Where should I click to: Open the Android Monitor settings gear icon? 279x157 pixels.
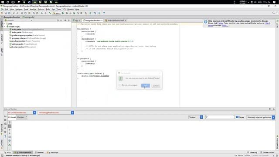270,109
